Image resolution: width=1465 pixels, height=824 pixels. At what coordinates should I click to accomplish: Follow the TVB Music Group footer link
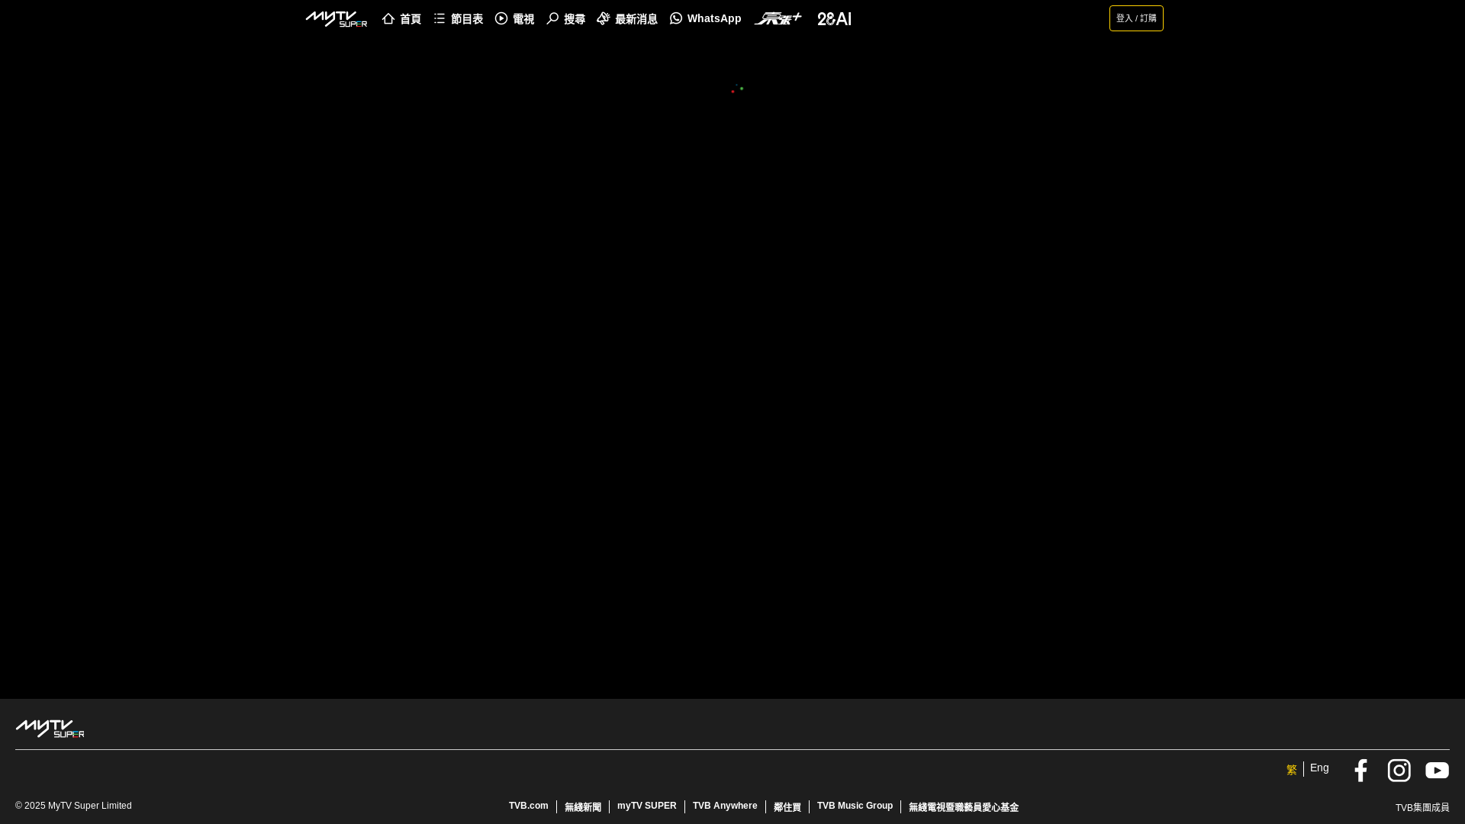point(855,806)
